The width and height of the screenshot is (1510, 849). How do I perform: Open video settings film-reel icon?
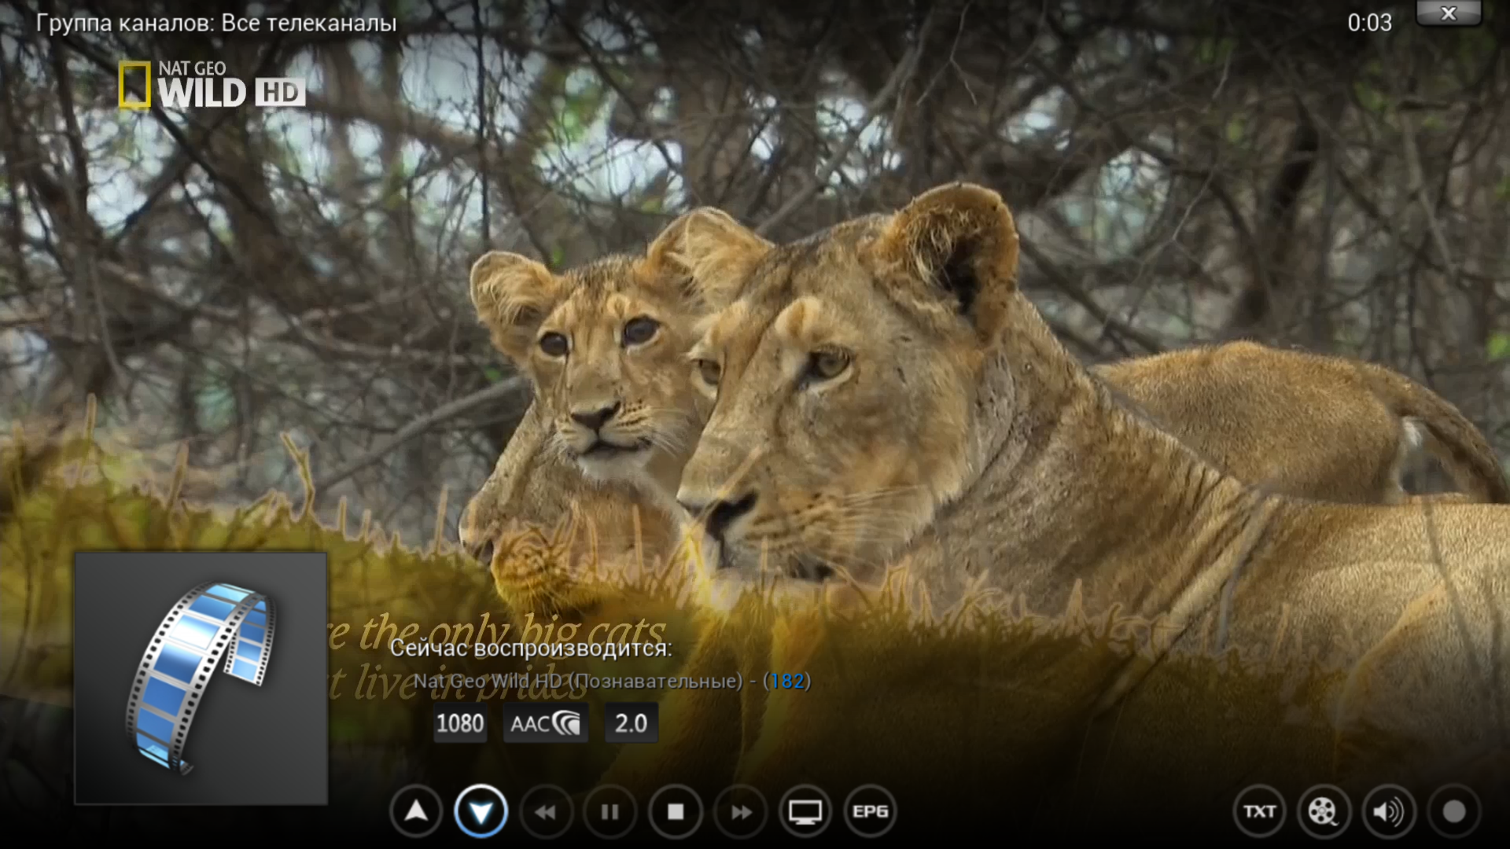(1324, 811)
